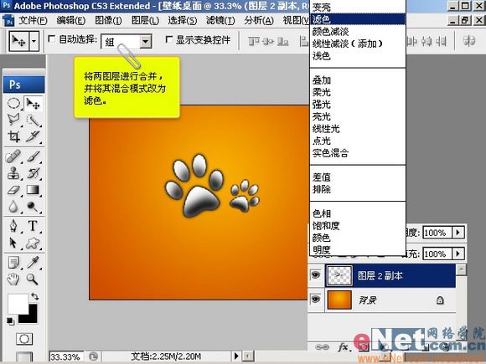Click the fill 100% field
Viewport: 486px width, 364px height.
click(x=438, y=254)
